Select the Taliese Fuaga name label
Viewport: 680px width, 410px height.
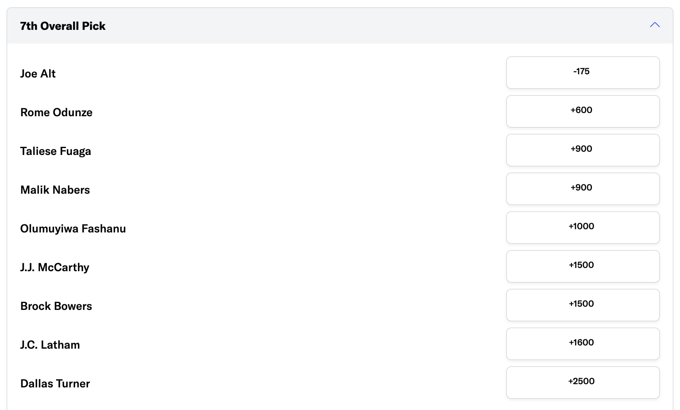[56, 151]
